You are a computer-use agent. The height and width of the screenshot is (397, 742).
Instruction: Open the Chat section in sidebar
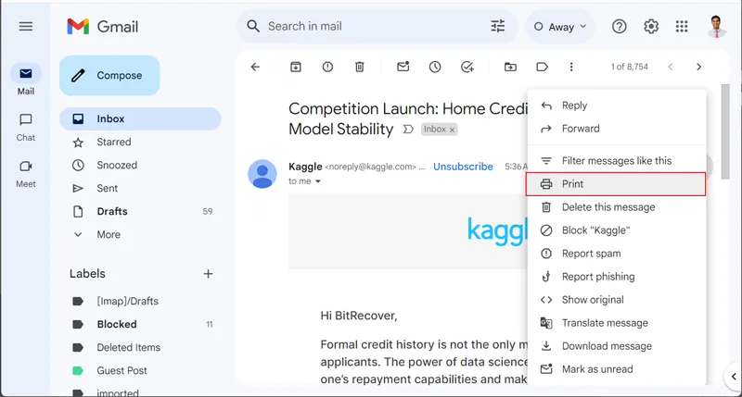26,127
